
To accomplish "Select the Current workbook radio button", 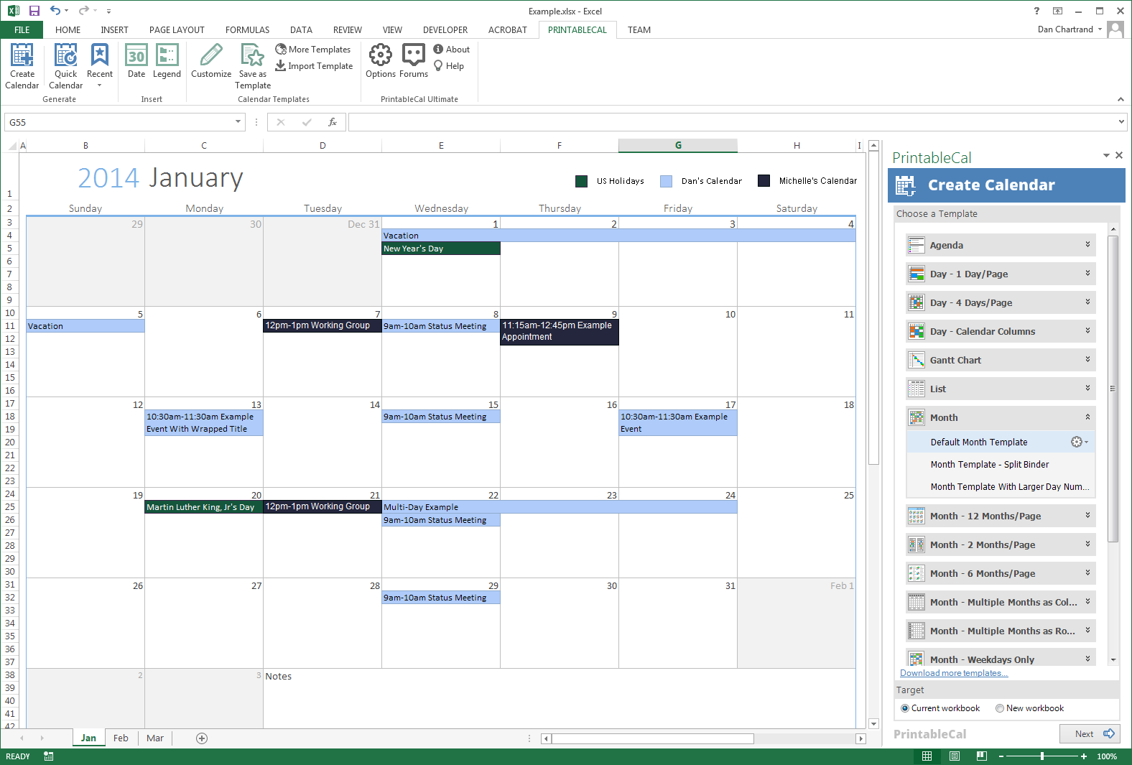I will point(905,708).
